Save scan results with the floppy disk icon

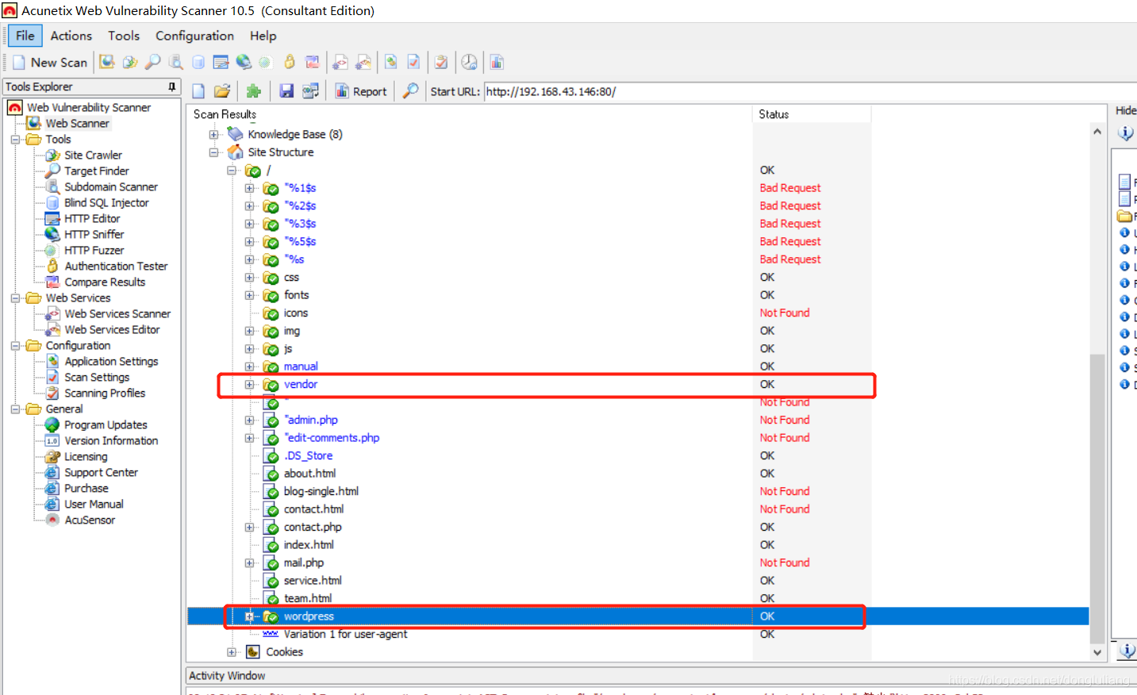286,91
